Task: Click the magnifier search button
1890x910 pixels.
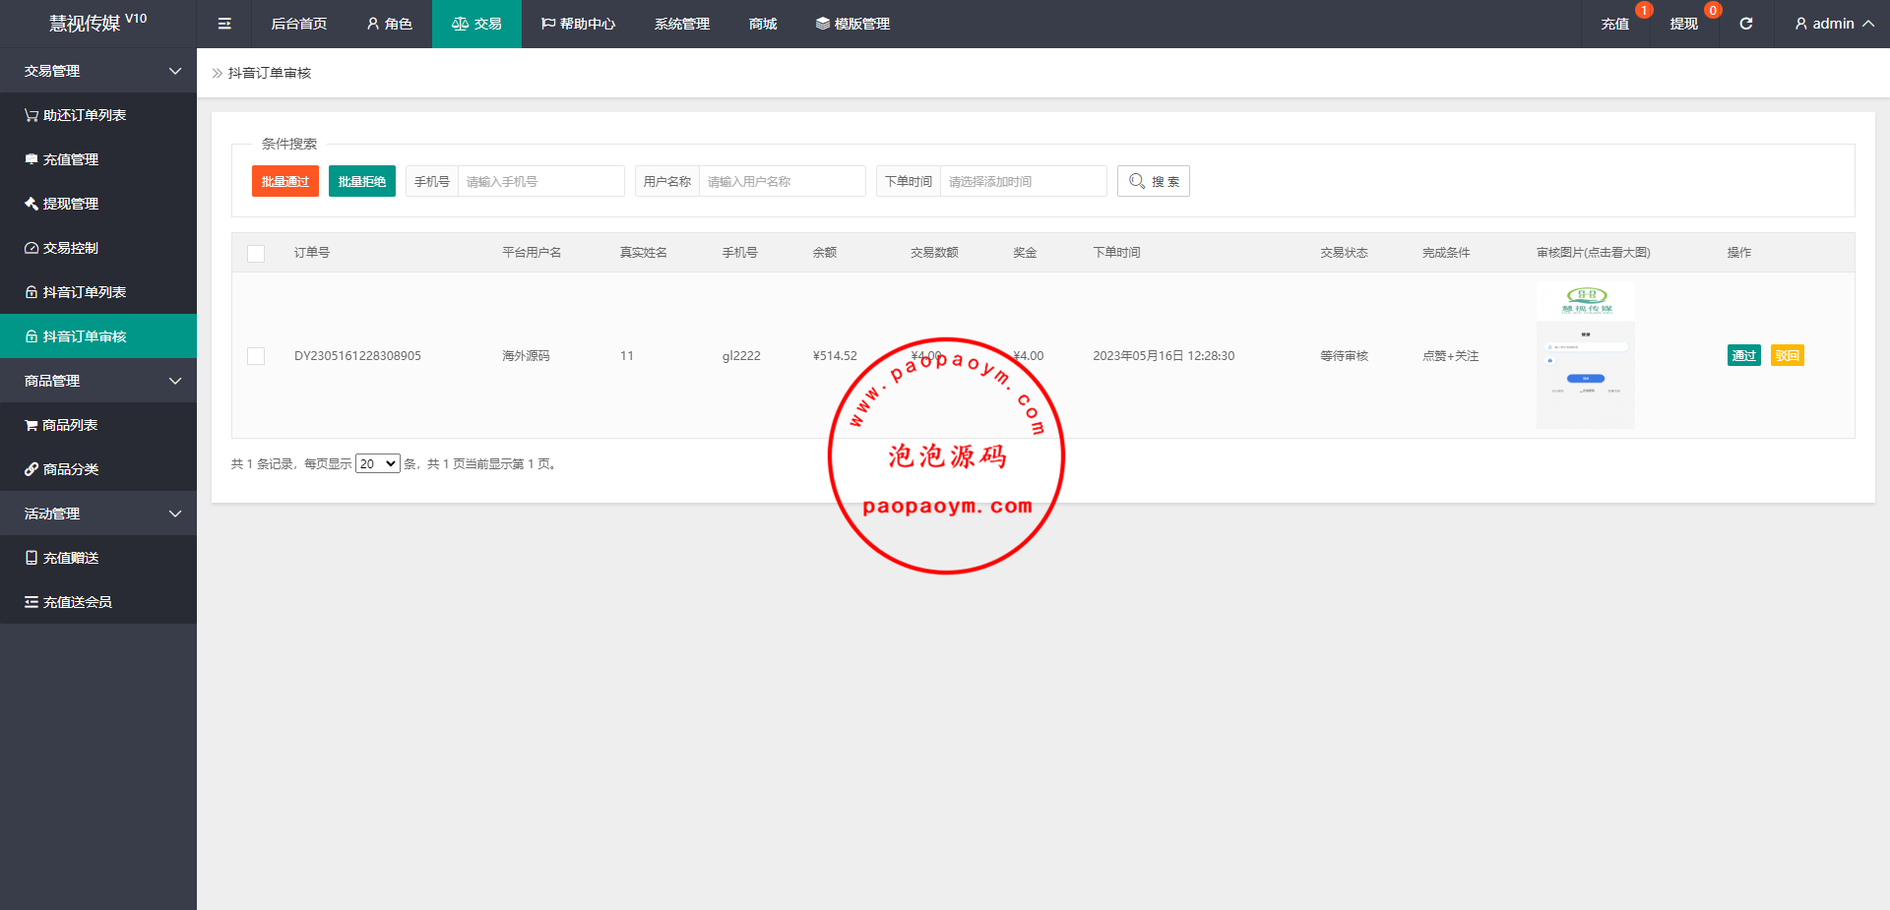Action: pyautogui.click(x=1153, y=181)
